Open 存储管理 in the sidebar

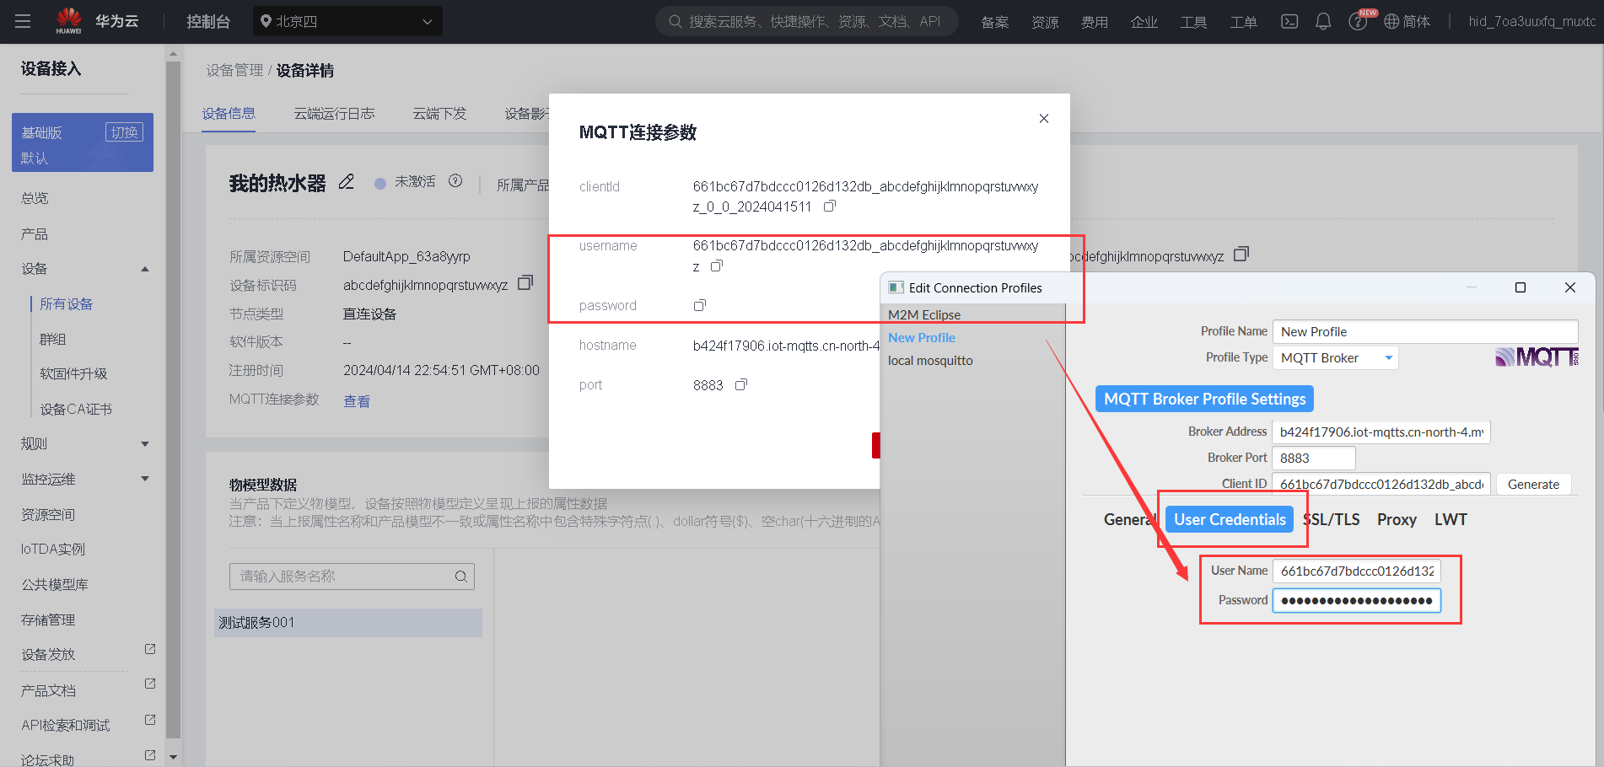click(48, 619)
